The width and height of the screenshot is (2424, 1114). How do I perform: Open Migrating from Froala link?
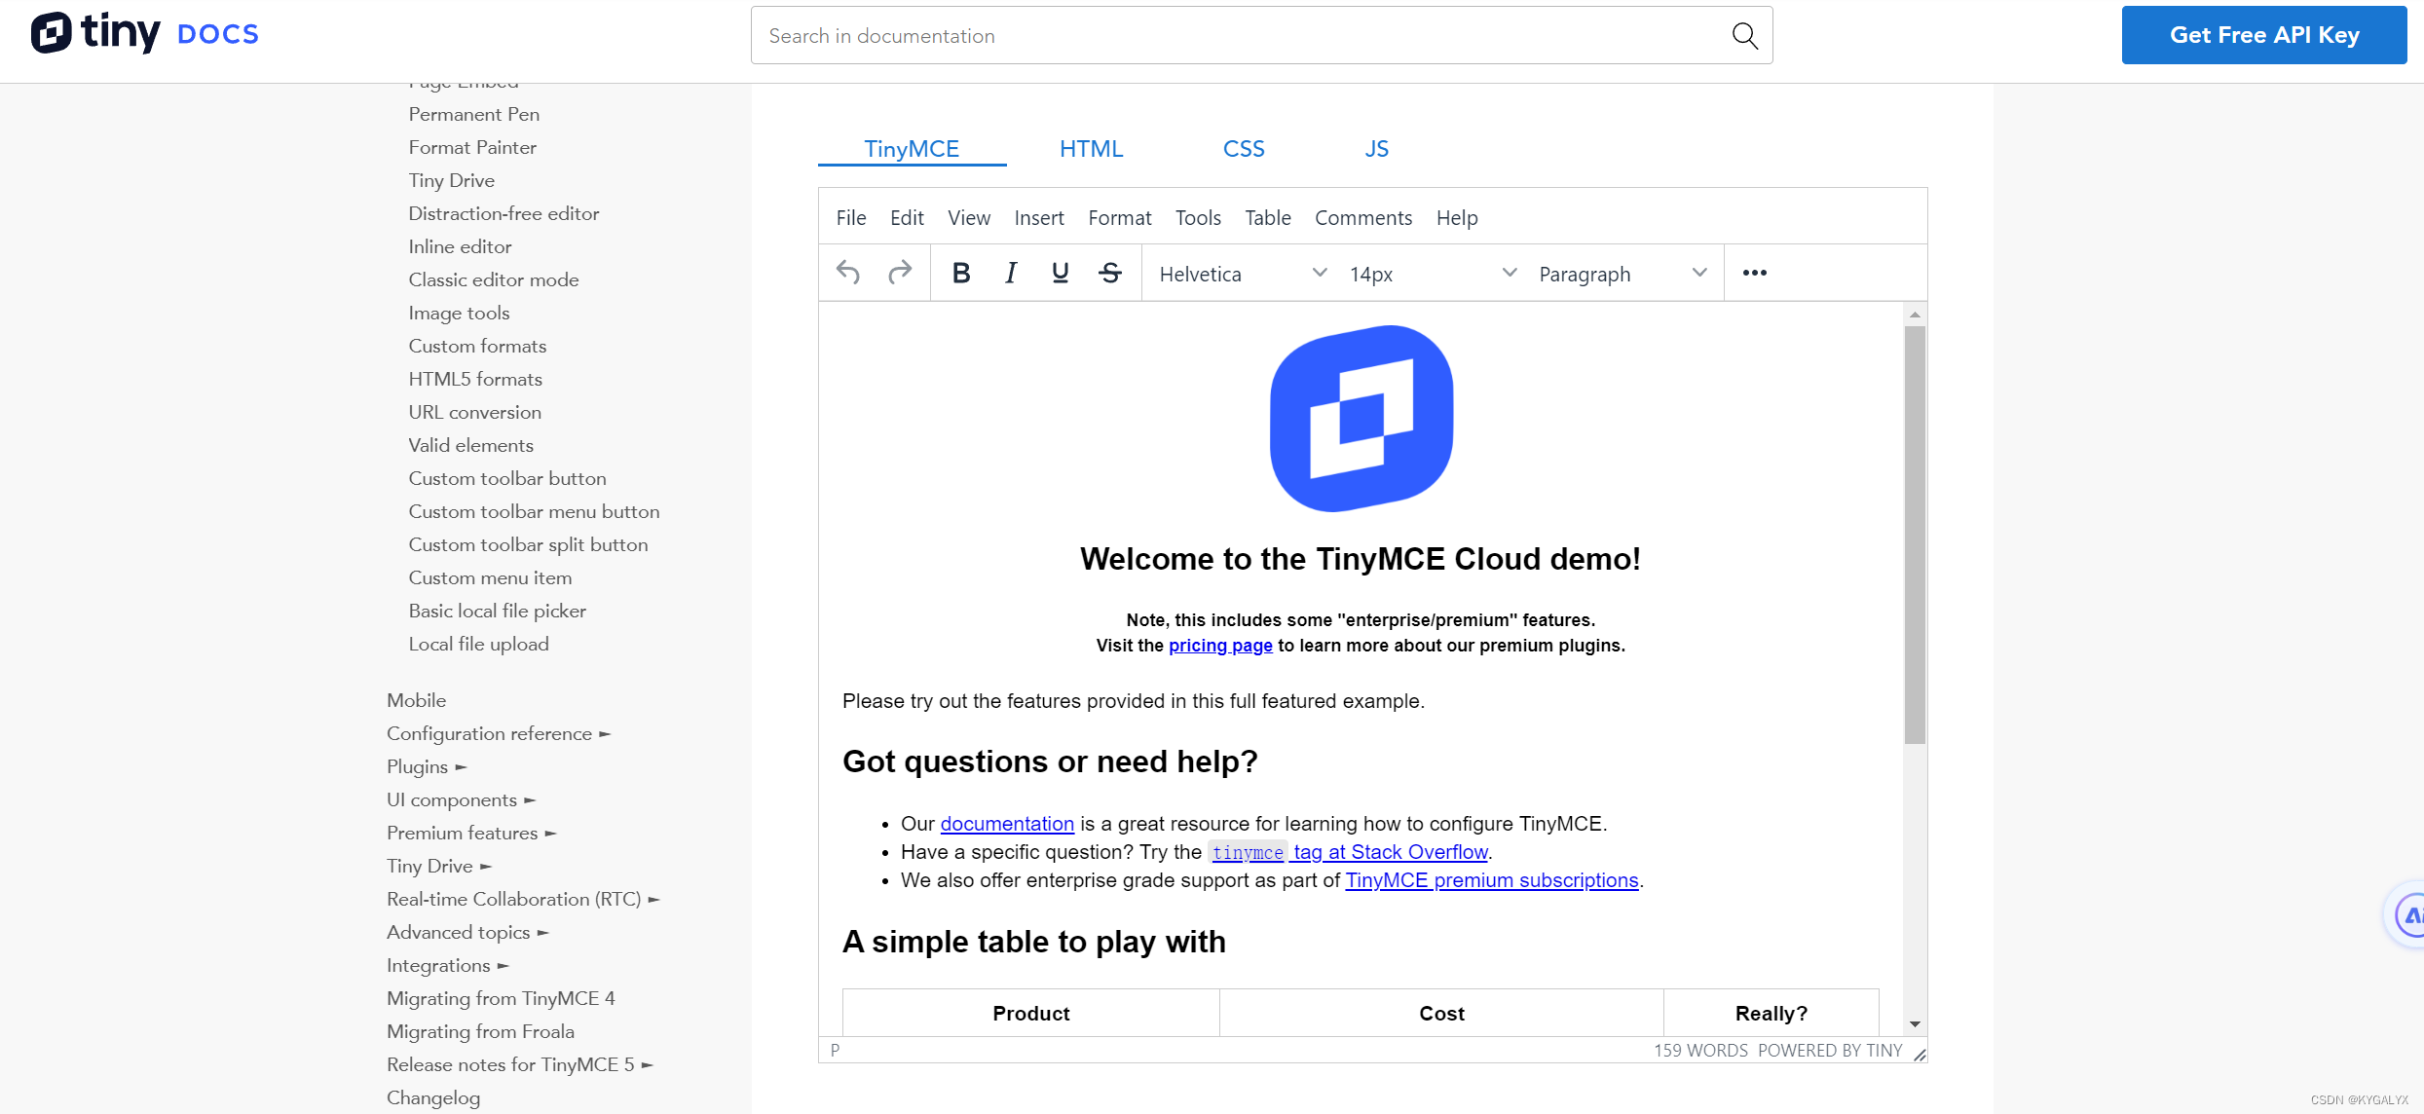click(x=480, y=1031)
